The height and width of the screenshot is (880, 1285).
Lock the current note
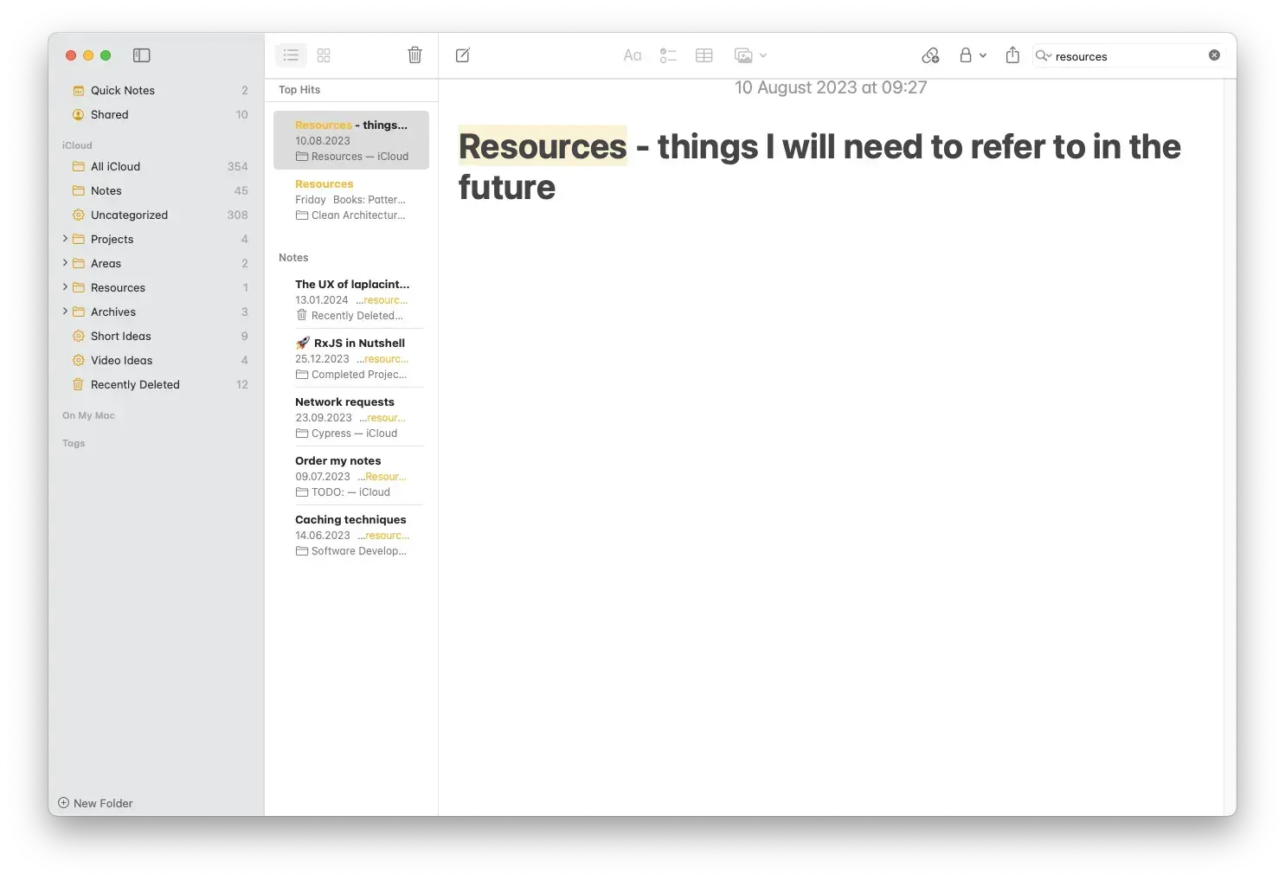point(966,55)
